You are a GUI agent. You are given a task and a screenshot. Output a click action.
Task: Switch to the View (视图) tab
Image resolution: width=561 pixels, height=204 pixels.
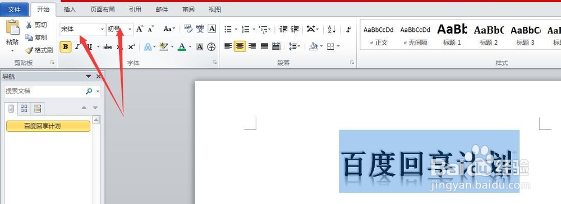215,10
